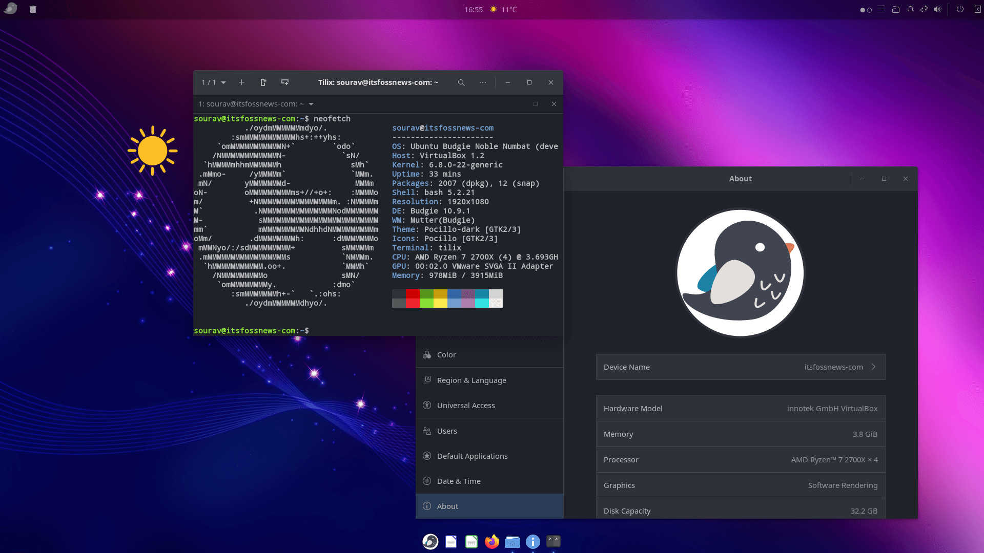Open the file manager from the dock
This screenshot has height=553, width=984.
512,541
